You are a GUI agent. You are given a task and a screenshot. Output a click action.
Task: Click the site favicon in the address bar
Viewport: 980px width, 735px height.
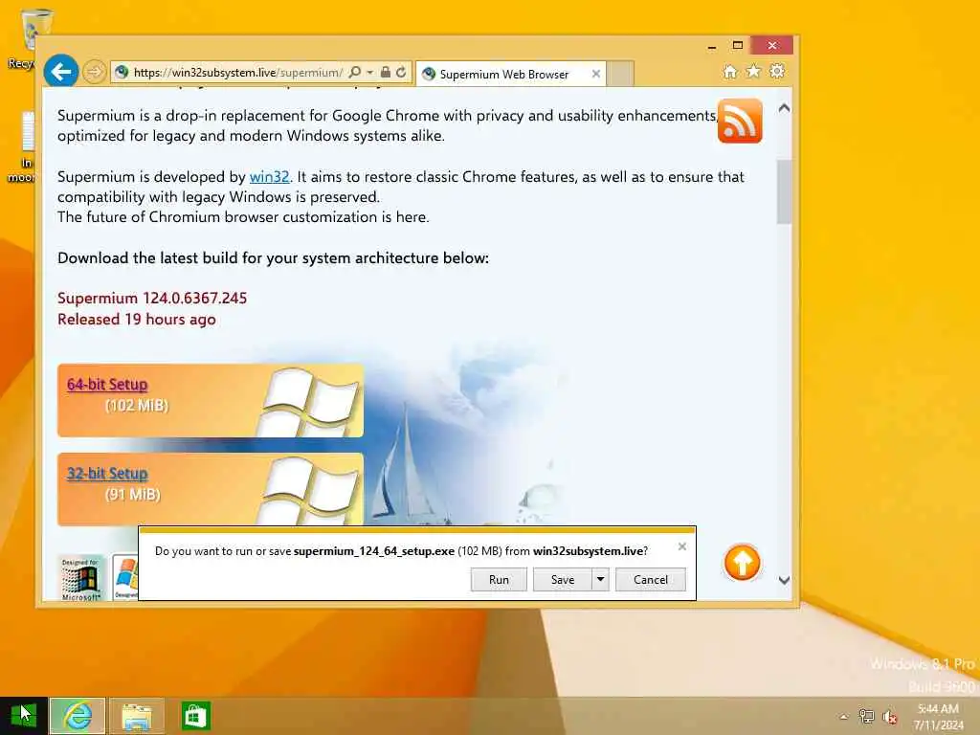tap(122, 73)
